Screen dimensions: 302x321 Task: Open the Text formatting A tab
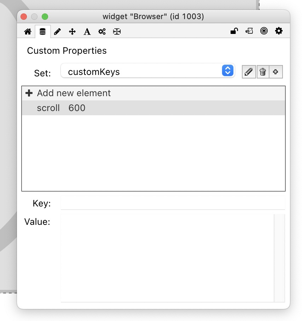87,31
